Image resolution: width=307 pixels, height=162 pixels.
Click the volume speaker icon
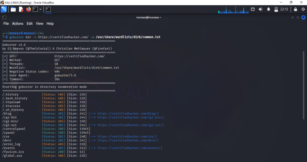(x=261, y=9)
